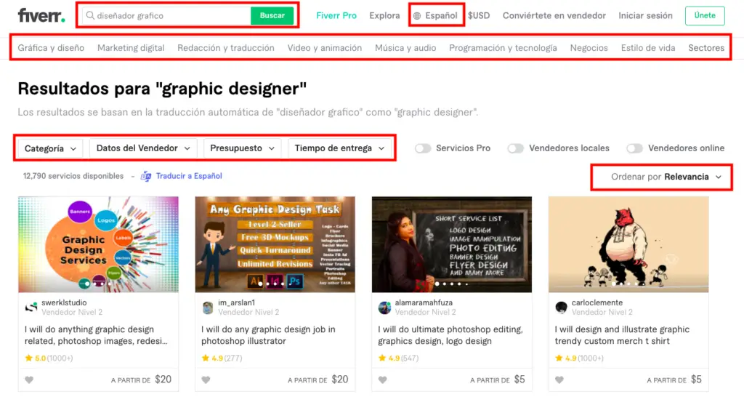Open the Ordenar por Relevancia dropdown
This screenshot has width=744, height=397.
tap(666, 177)
